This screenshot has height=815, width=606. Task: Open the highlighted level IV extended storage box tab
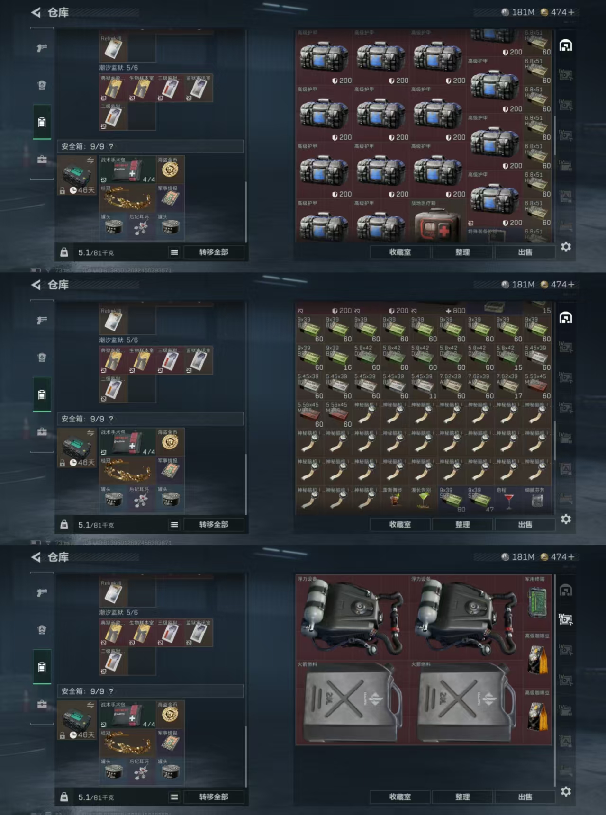click(566, 619)
